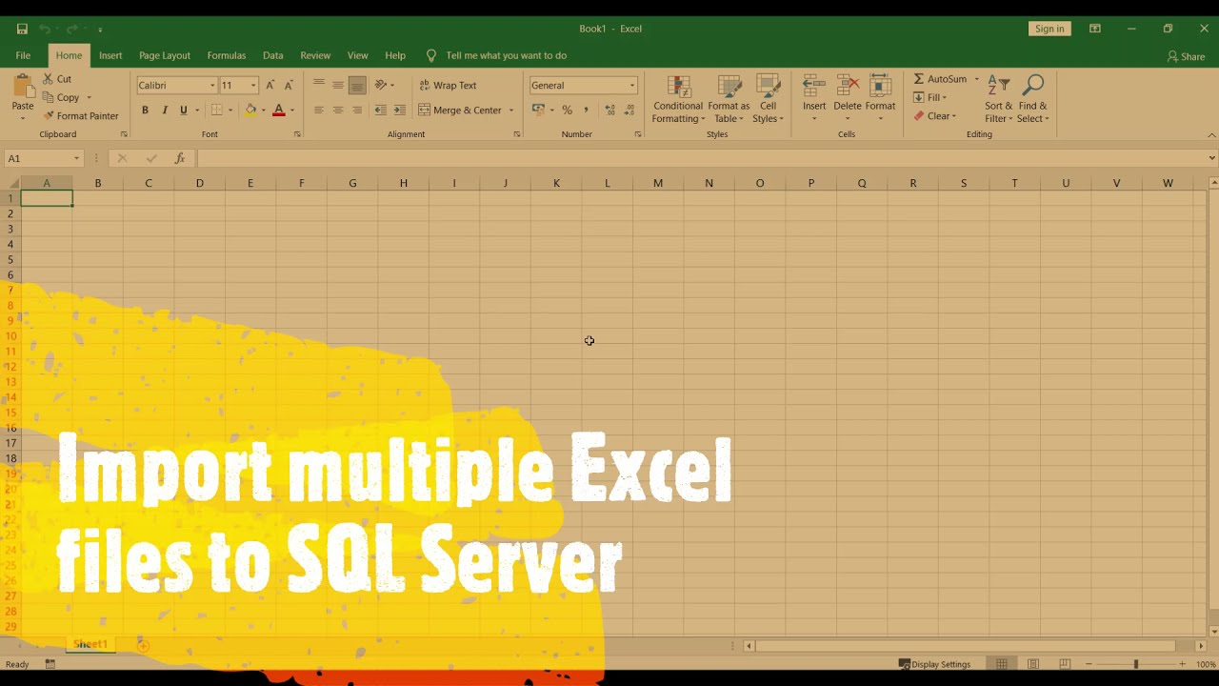Viewport: 1219px width, 686px height.
Task: Apply the yellow Fill Color bucket
Action: [x=250, y=111]
